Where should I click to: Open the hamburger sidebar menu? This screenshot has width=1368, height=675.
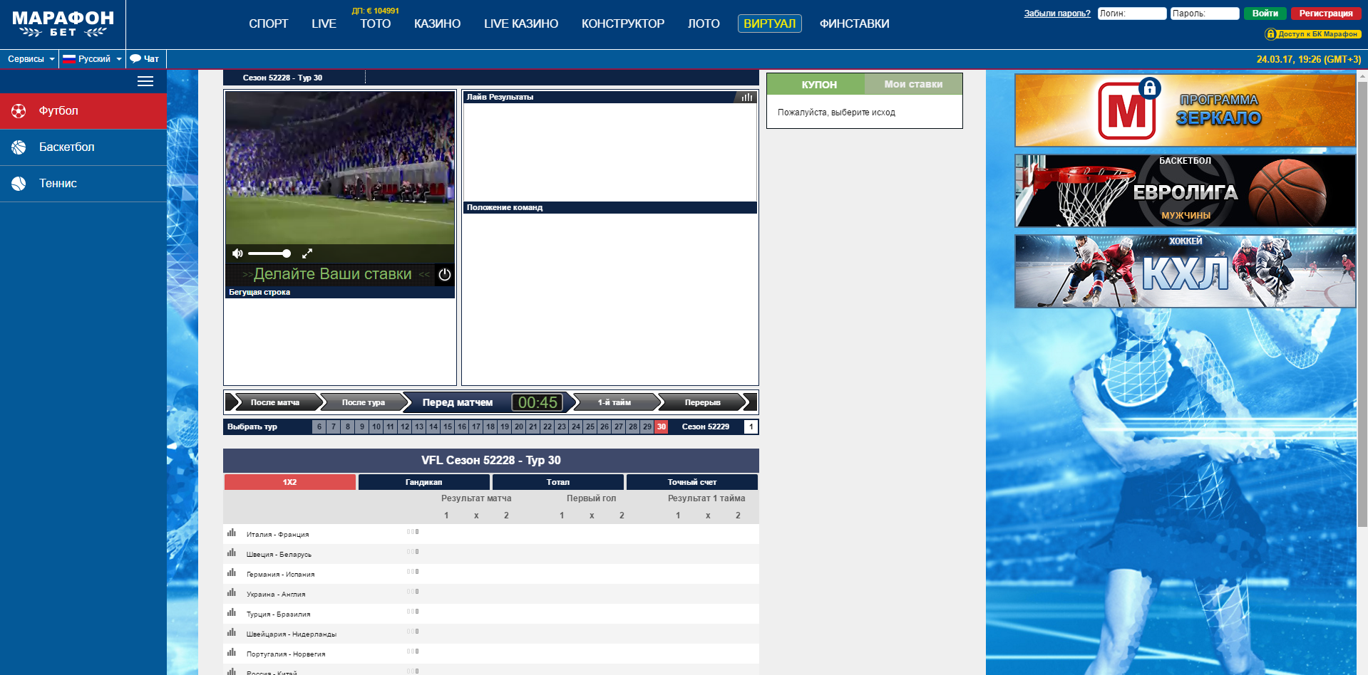pos(145,81)
